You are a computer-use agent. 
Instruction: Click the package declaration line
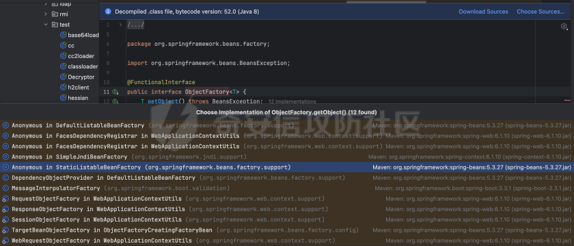point(198,44)
